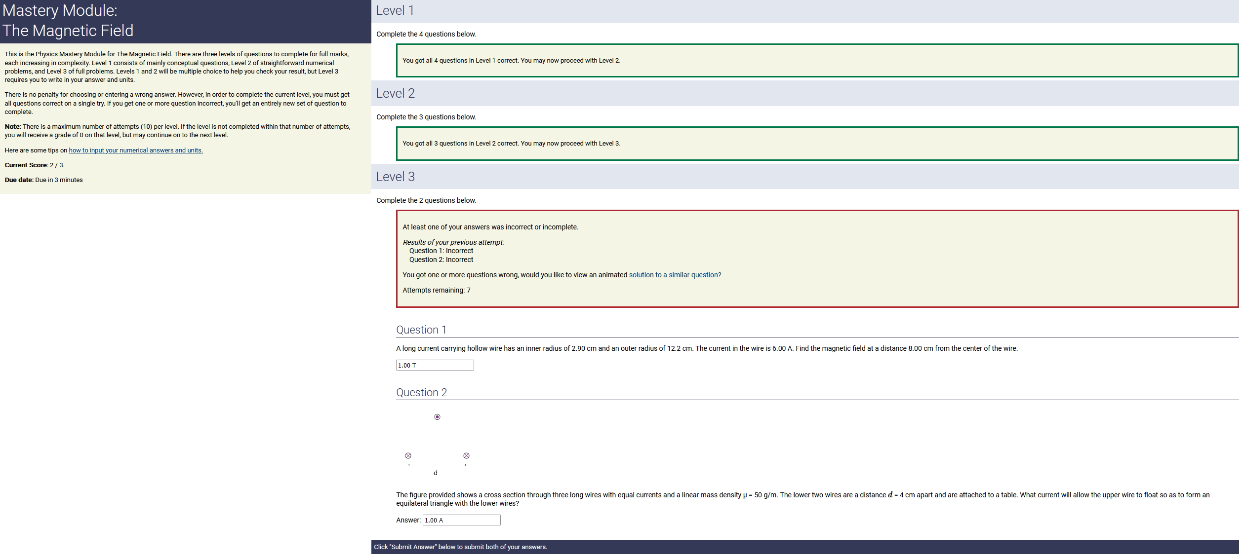Click the Question 2 heading
Viewport: 1244px width, 558px height.
pyautogui.click(x=422, y=393)
